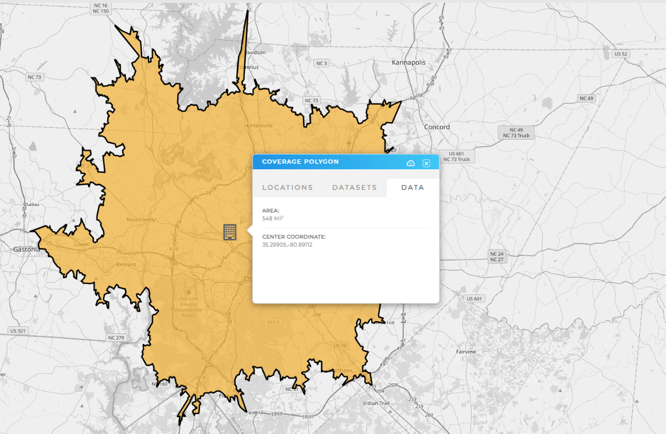Screen dimensions: 666x434
Task: Click the NC 49 route shield
Action: pyautogui.click(x=586, y=98)
